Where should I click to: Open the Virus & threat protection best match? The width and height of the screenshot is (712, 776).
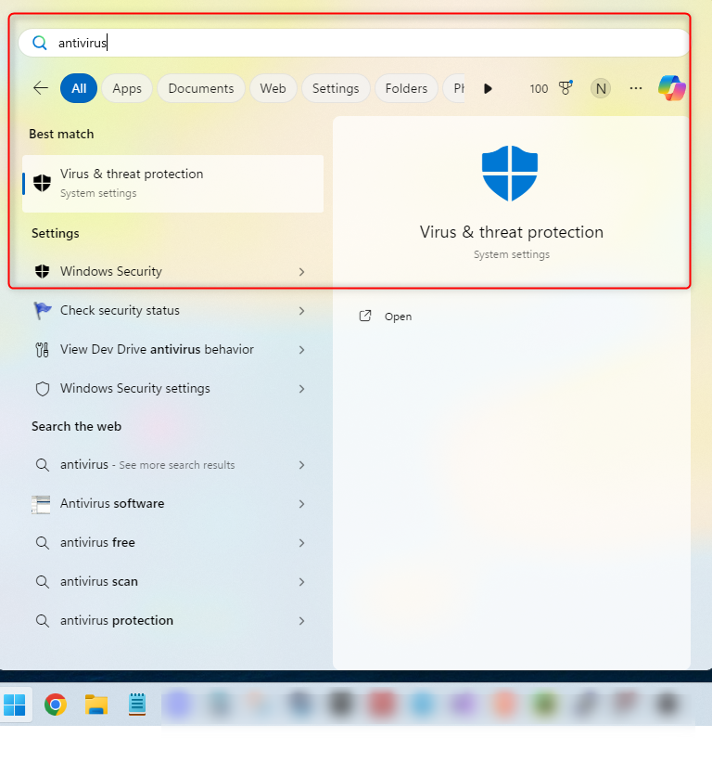click(172, 184)
